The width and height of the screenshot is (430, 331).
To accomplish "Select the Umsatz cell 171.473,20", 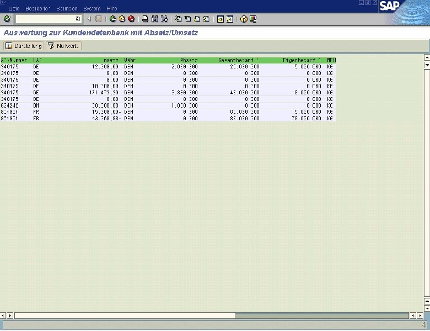I will pyautogui.click(x=104, y=93).
